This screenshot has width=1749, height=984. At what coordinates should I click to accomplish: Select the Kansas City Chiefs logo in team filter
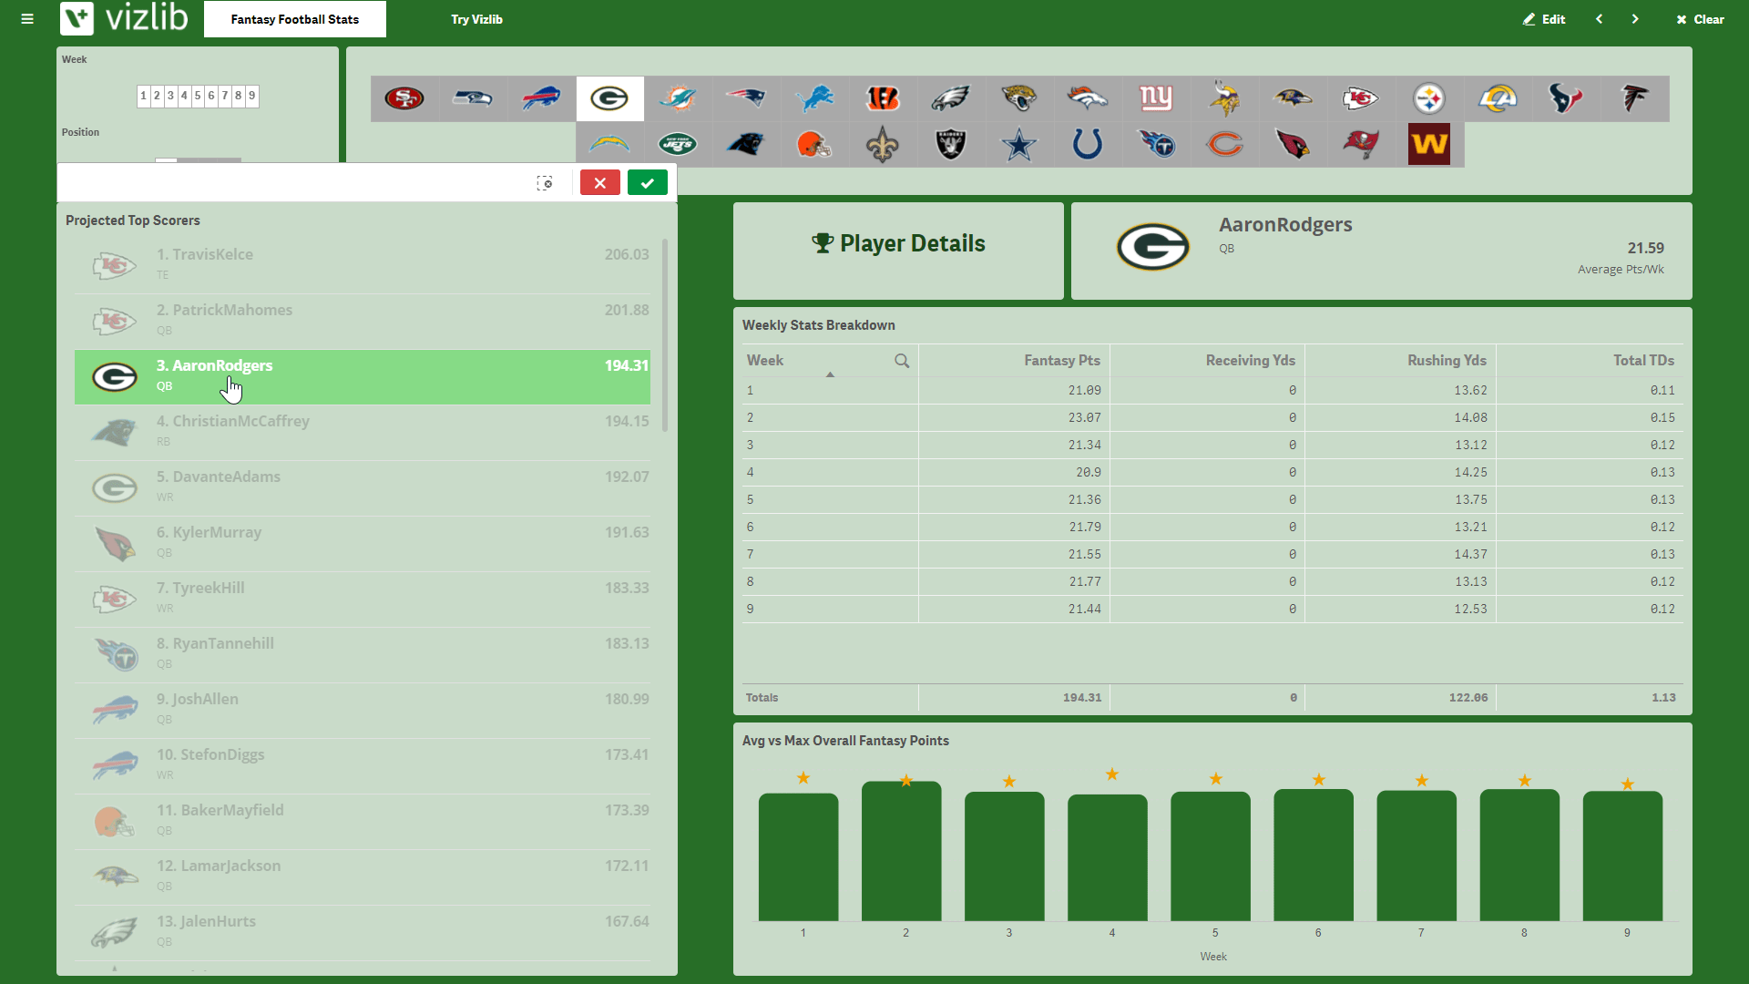click(x=1361, y=98)
